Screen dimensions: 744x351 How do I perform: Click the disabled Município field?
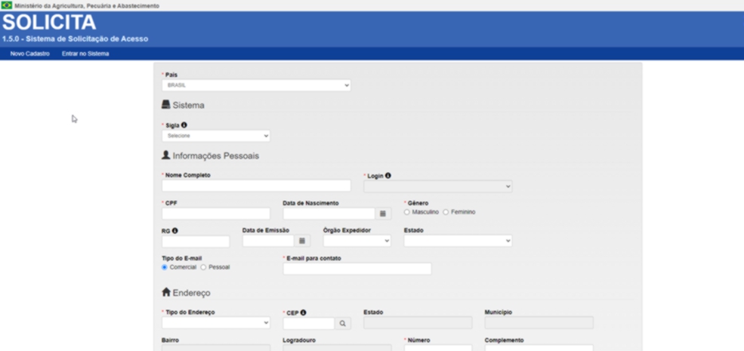[539, 323]
